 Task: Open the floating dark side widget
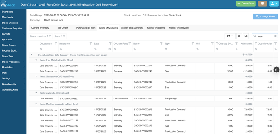[276, 69]
